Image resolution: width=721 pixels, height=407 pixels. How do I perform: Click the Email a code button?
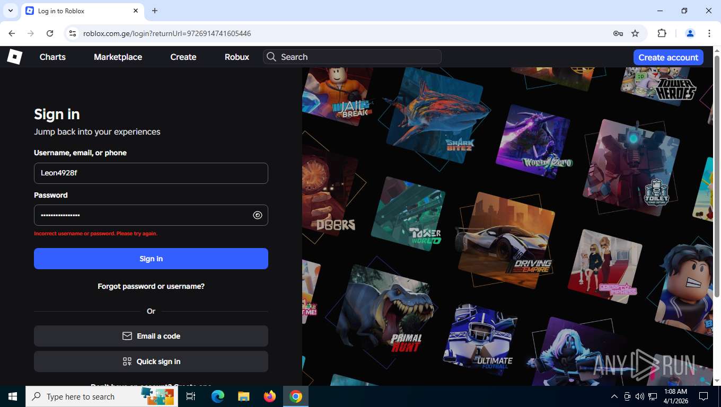click(x=151, y=336)
